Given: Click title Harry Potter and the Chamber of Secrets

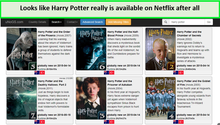Looking at the screenshot, I should [x=189, y=34].
